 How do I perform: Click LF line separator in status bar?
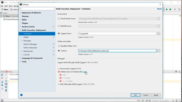click(143, 101)
